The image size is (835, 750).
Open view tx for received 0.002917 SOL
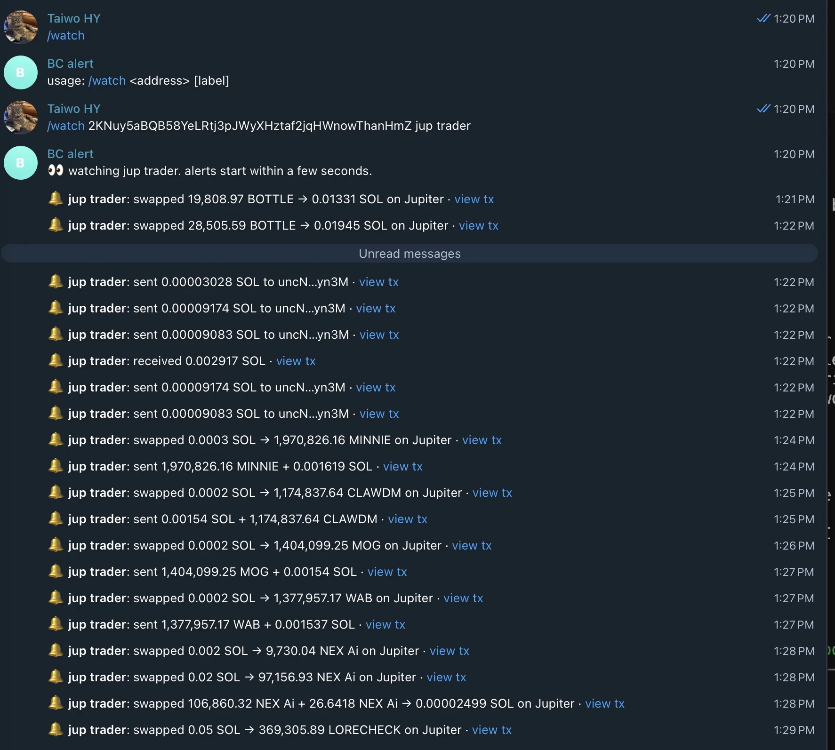click(x=296, y=361)
